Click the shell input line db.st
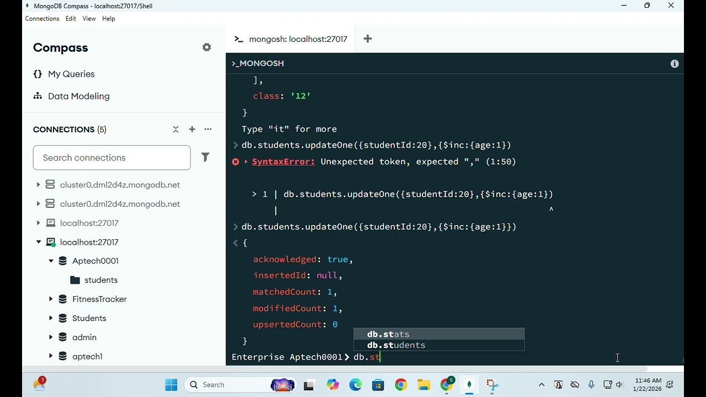This screenshot has height=397, width=706. point(367,357)
